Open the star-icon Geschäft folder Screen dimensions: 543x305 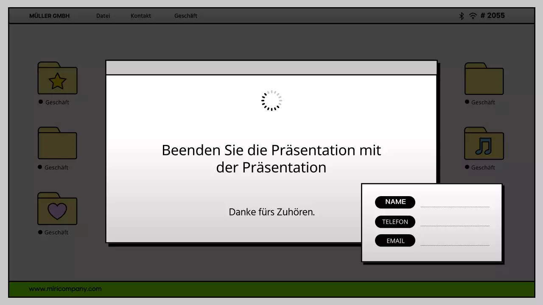[57, 78]
